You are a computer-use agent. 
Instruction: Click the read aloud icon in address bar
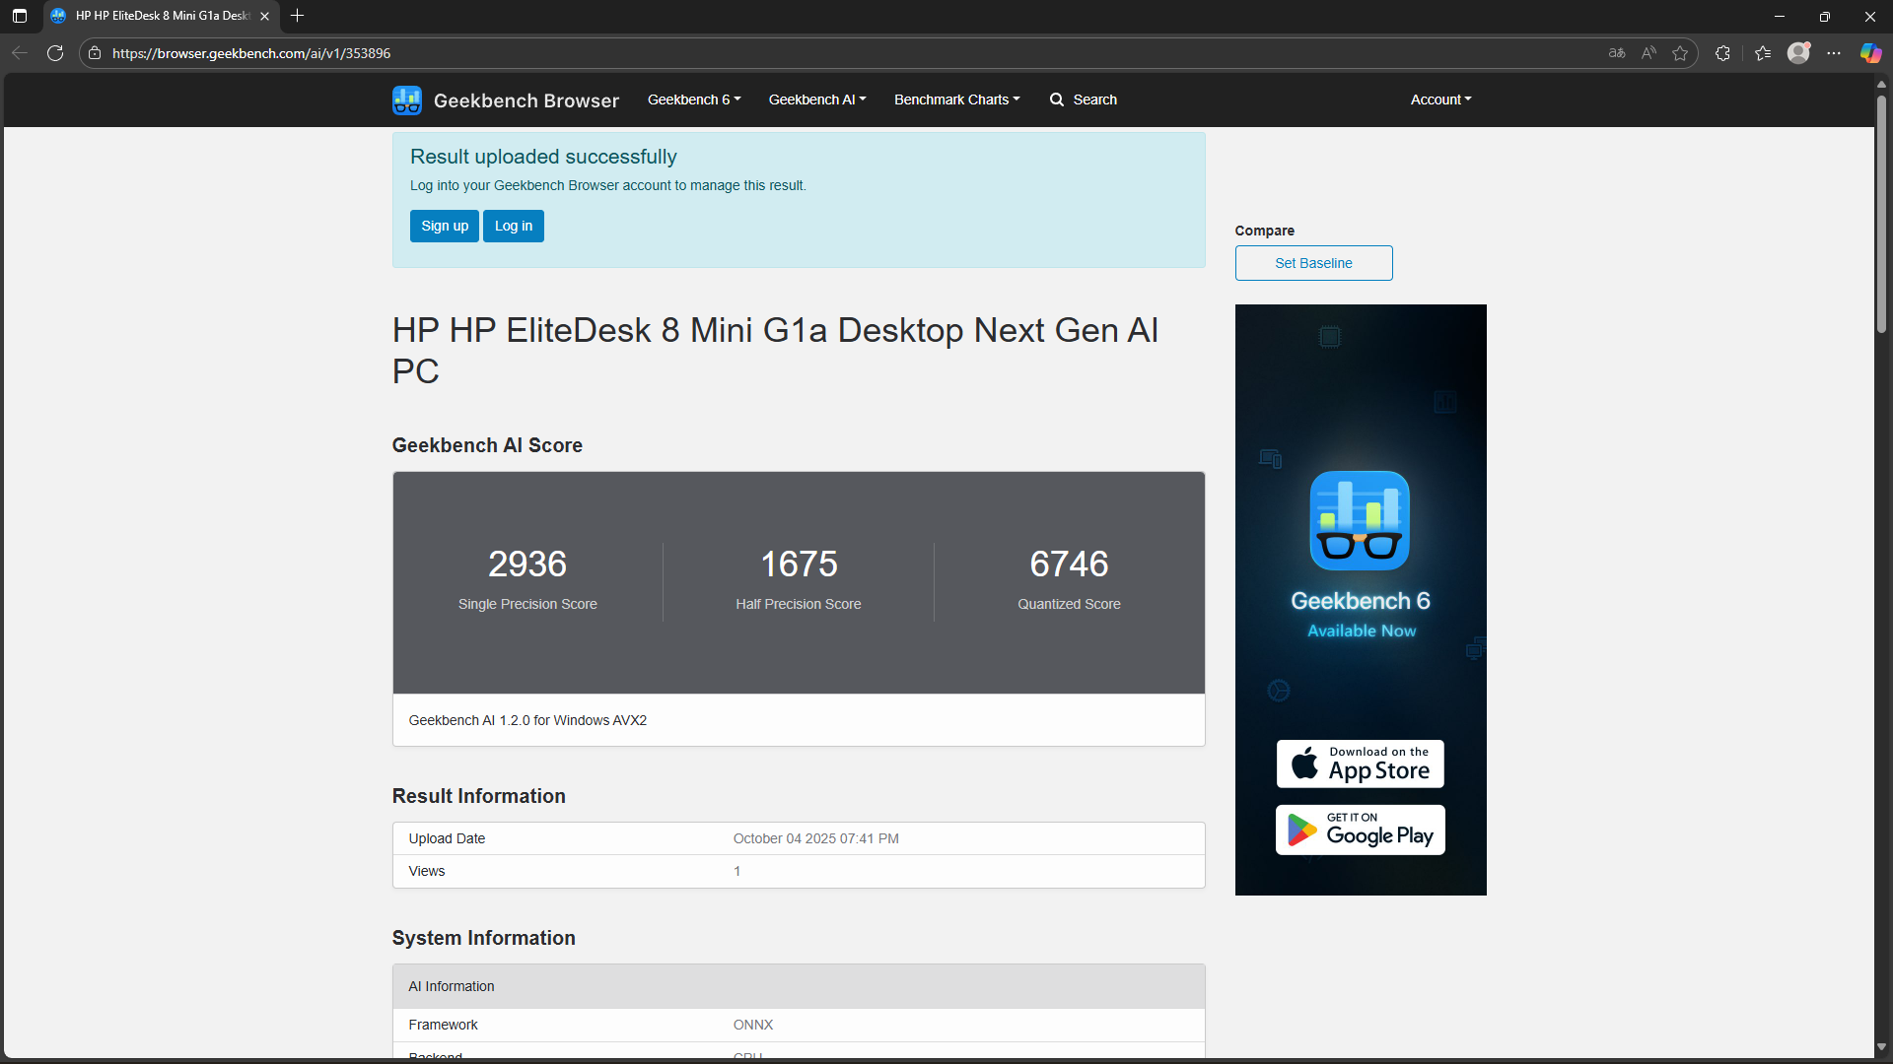point(1648,53)
